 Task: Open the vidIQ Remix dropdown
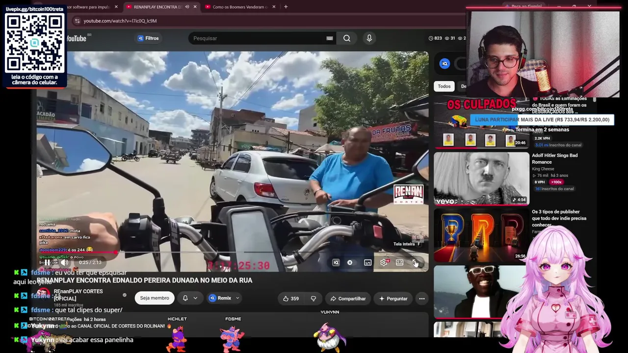point(224,298)
